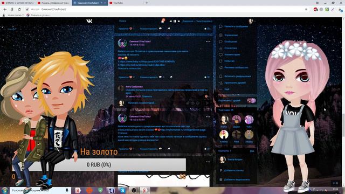Skip to previous track in VK player
Viewport: 345px width, 194px height.
170,22
